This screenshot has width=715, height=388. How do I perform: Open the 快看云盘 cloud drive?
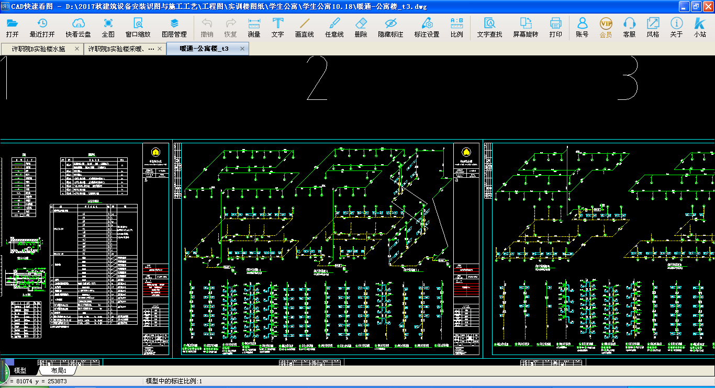(x=78, y=28)
